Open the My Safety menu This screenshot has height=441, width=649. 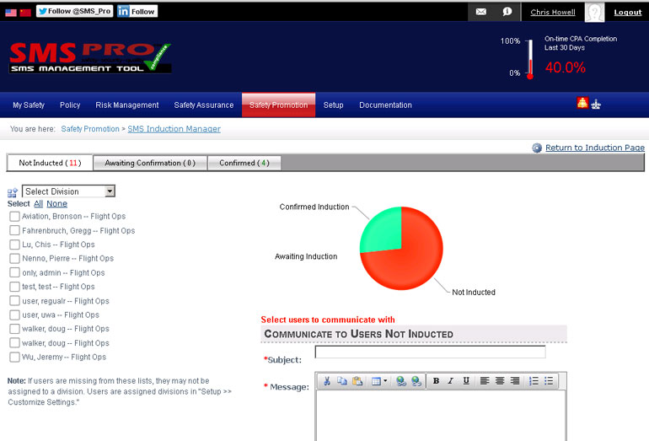coord(29,105)
